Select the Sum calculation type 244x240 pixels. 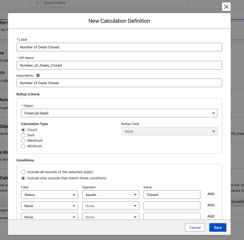tap(23, 135)
